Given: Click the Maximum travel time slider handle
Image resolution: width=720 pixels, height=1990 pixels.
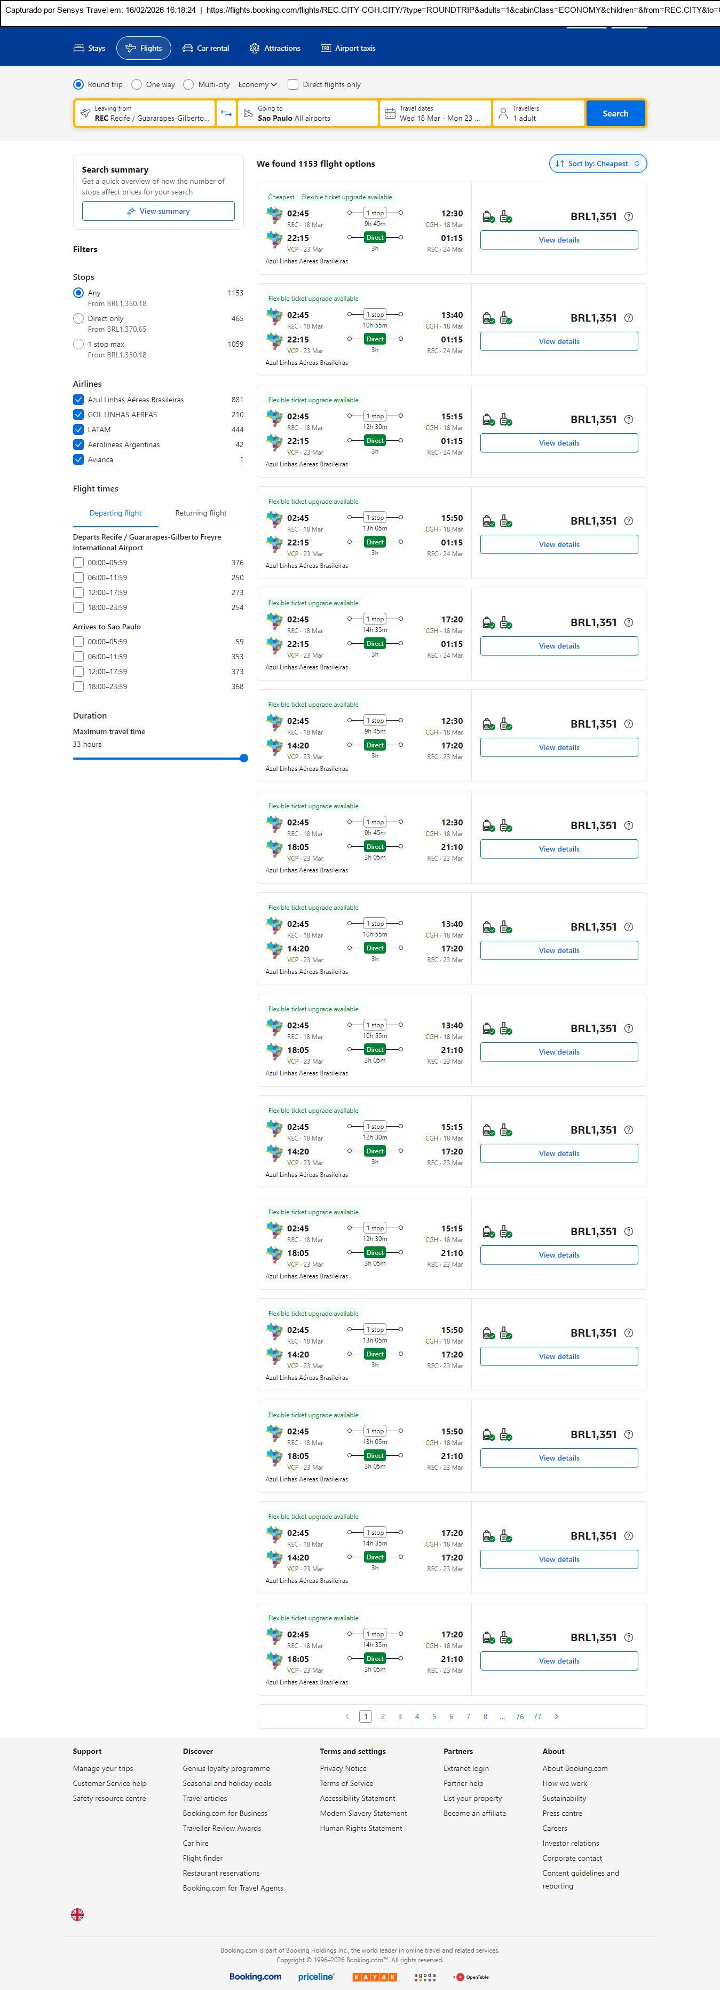Looking at the screenshot, I should tap(244, 758).
